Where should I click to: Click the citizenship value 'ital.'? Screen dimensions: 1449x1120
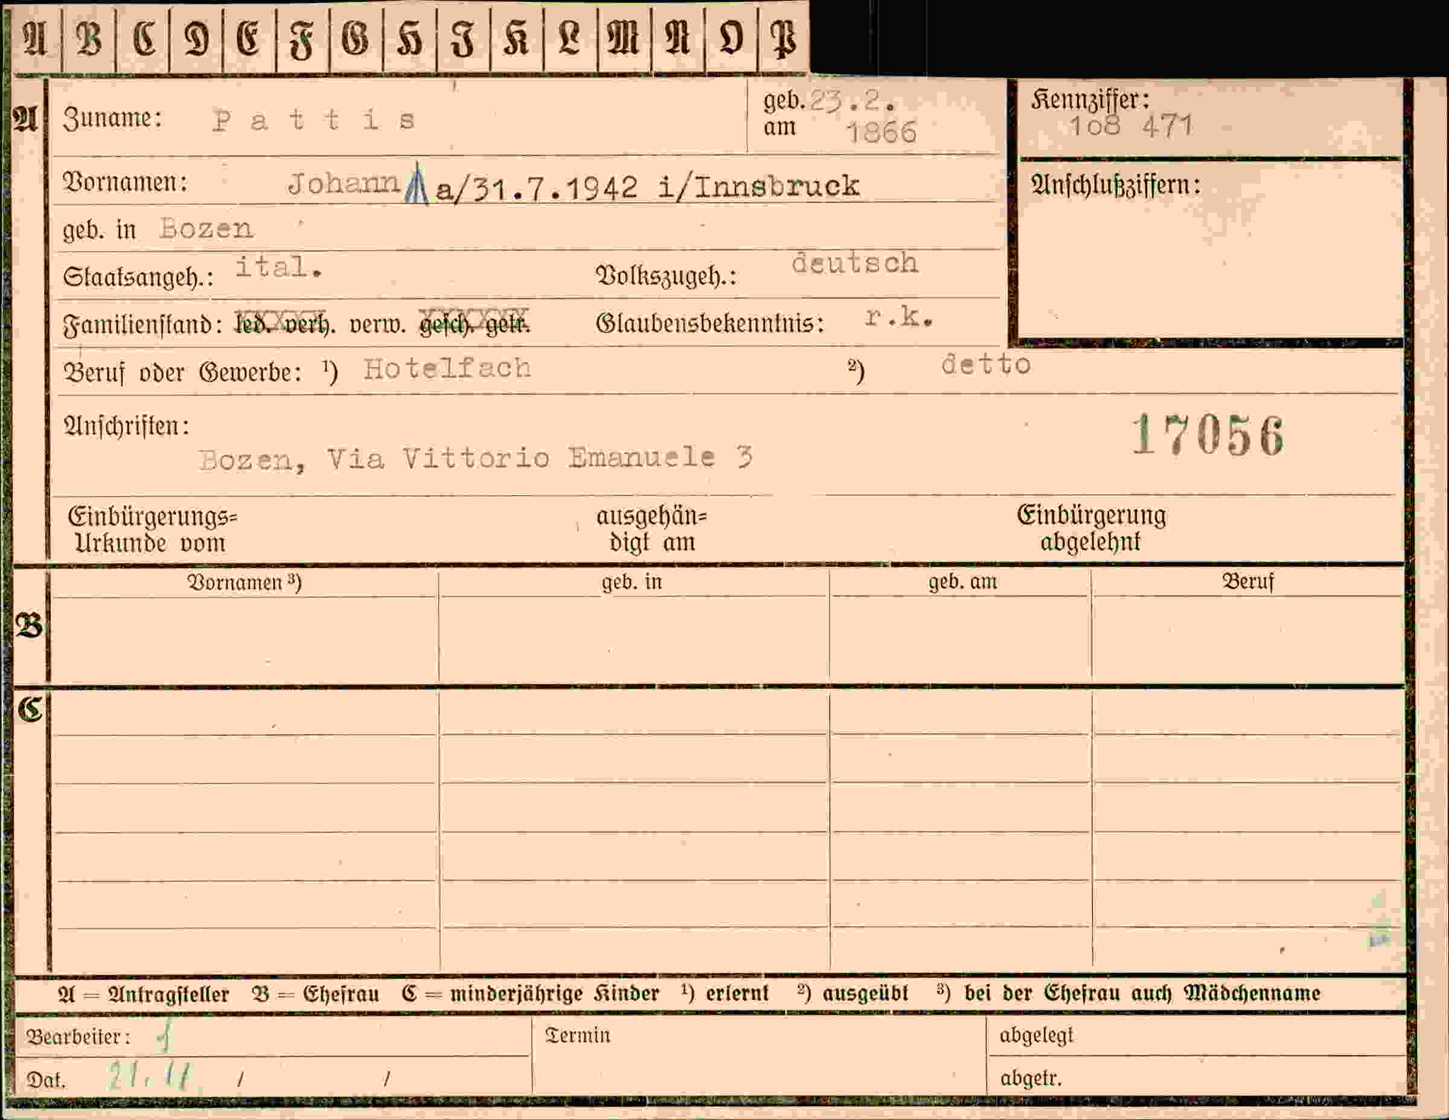pyautogui.click(x=279, y=267)
